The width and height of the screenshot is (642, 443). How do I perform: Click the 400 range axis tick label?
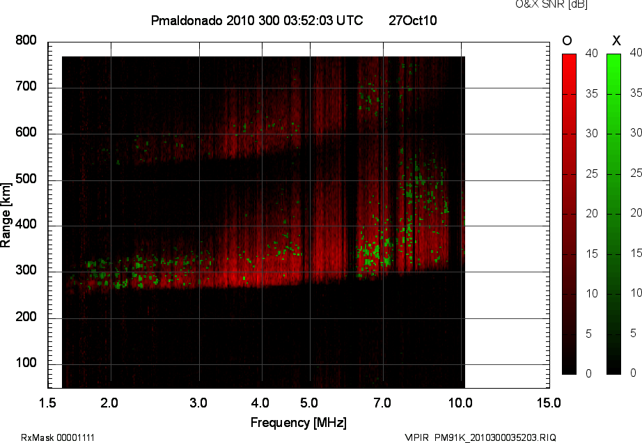(x=26, y=224)
